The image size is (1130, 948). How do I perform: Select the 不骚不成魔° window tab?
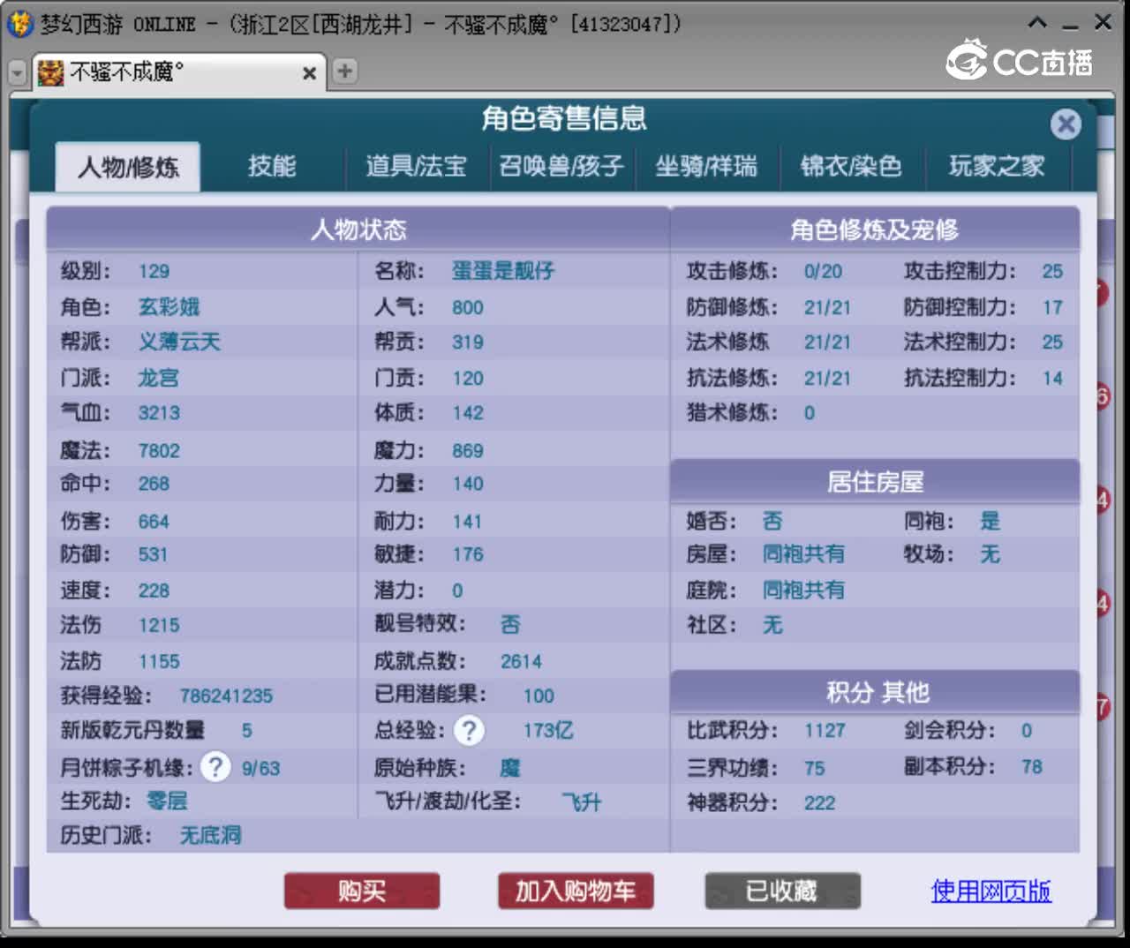click(179, 72)
